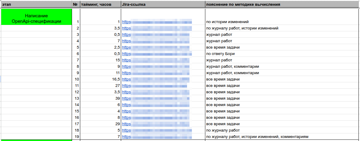This screenshot has width=360, height=141.
Task: Select the timing cell with value 15
Action: pyautogui.click(x=100, y=60)
